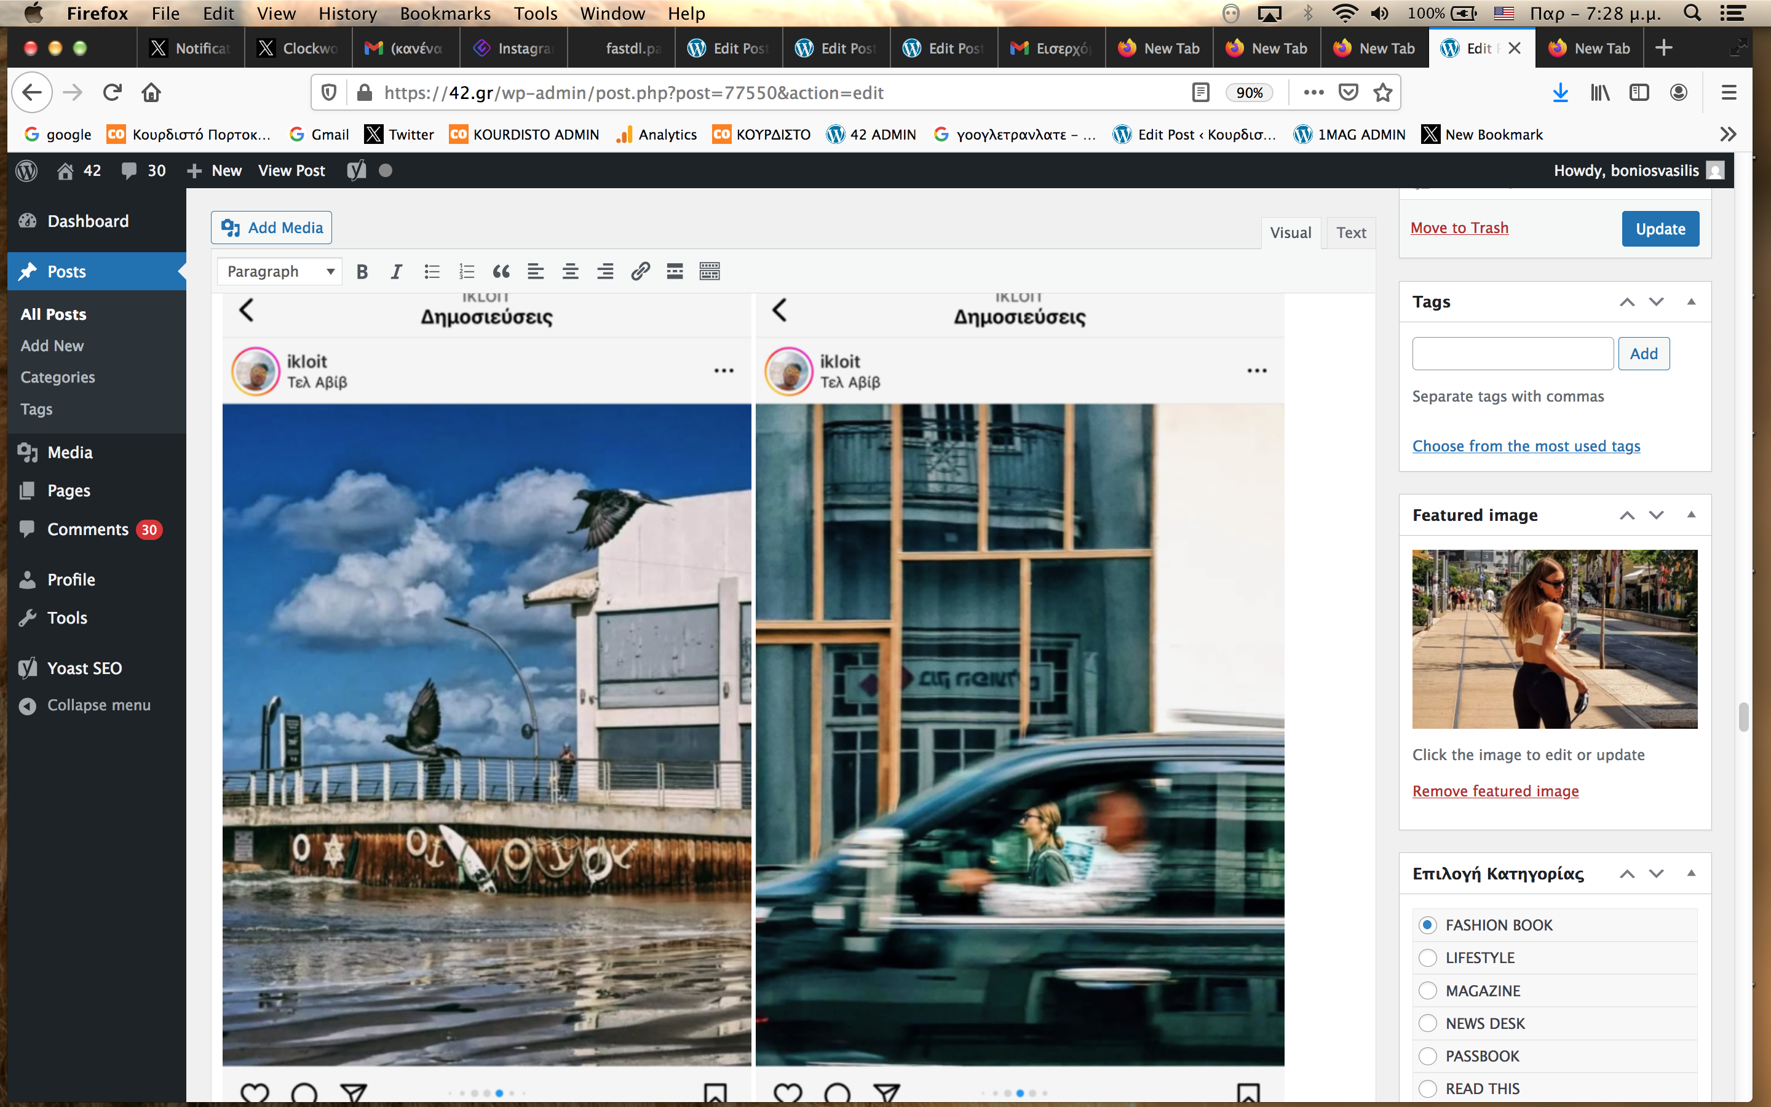This screenshot has height=1107, width=1771.
Task: Click the blue Update button
Action: [x=1660, y=229]
